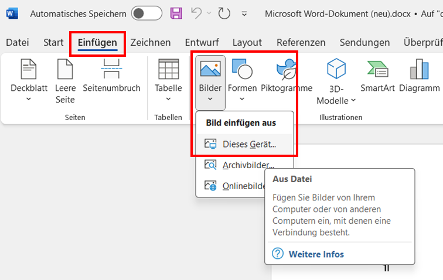443x280 pixels.
Task: Open the Sendungen tab
Action: [x=364, y=42]
